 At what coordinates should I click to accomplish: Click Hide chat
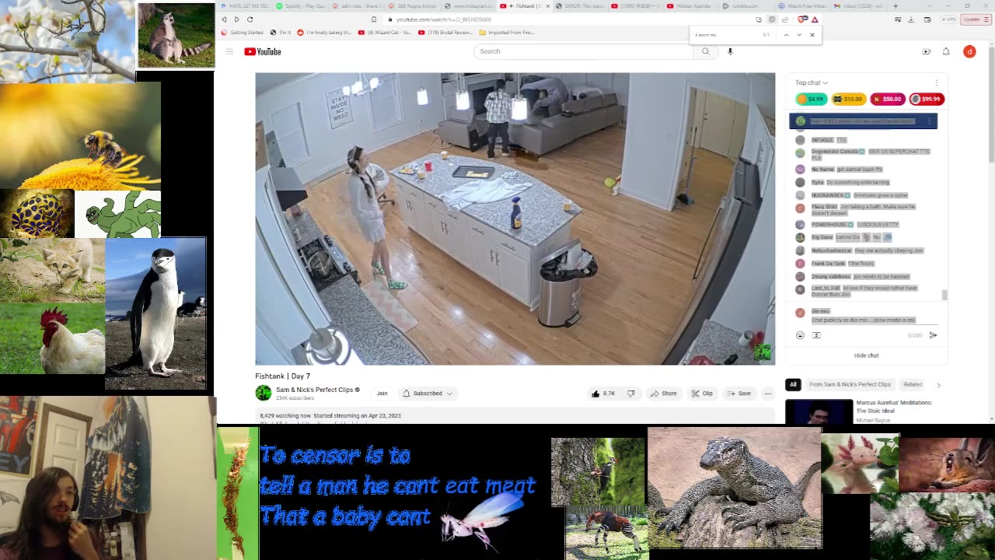click(866, 355)
